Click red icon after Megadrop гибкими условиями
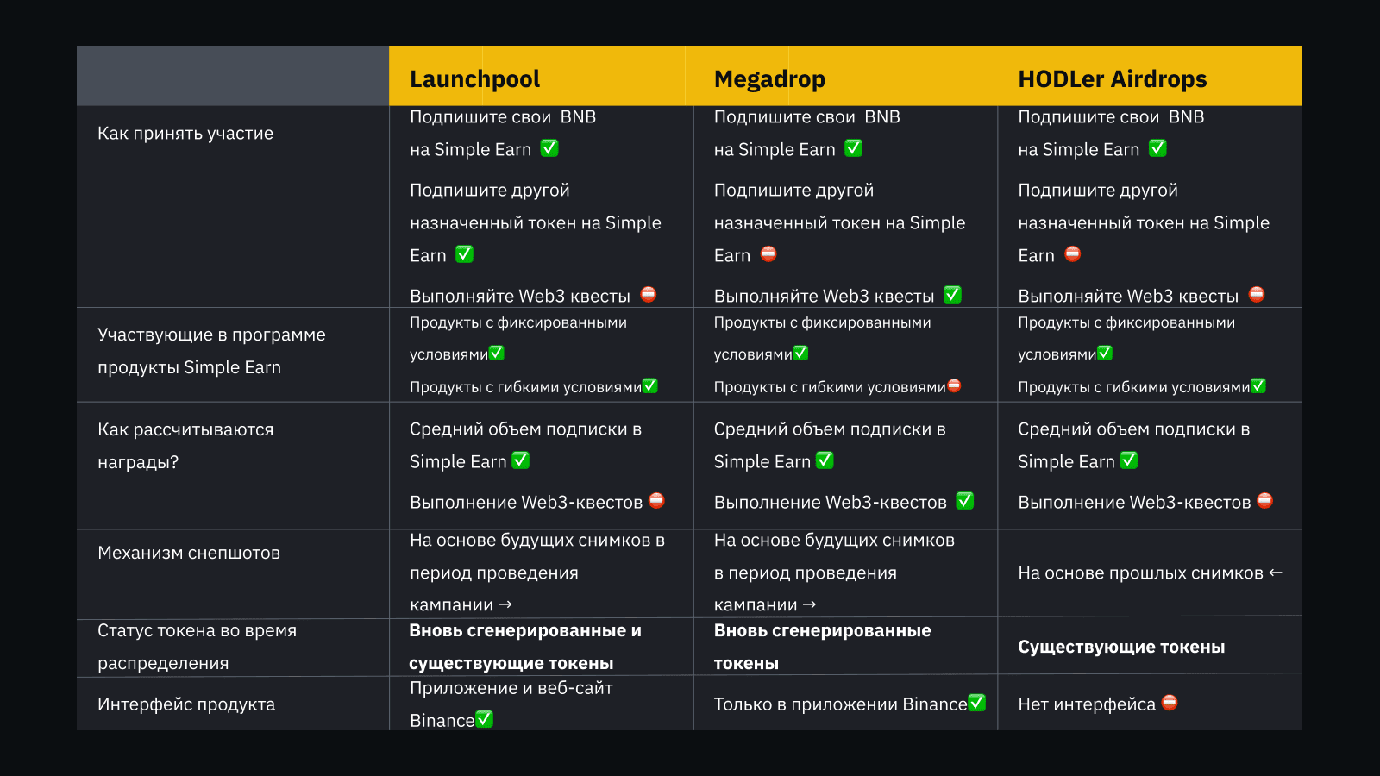This screenshot has width=1380, height=776. 955,386
